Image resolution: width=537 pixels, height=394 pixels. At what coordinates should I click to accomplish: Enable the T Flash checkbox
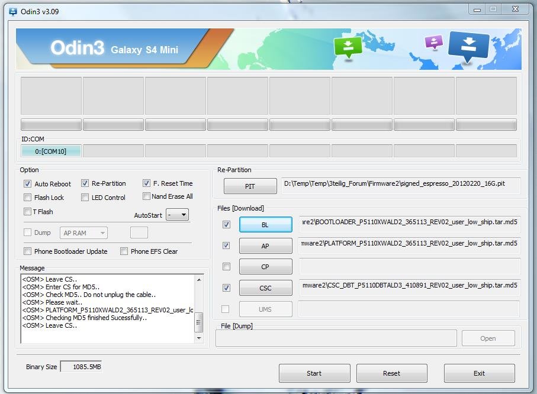pos(27,212)
